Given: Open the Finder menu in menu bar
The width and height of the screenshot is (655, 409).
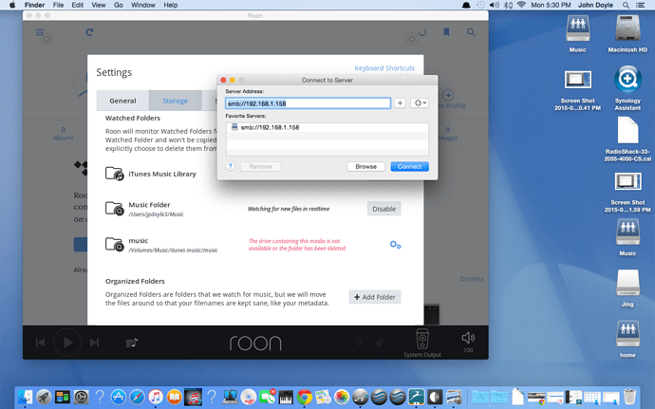Looking at the screenshot, I should pos(34,5).
